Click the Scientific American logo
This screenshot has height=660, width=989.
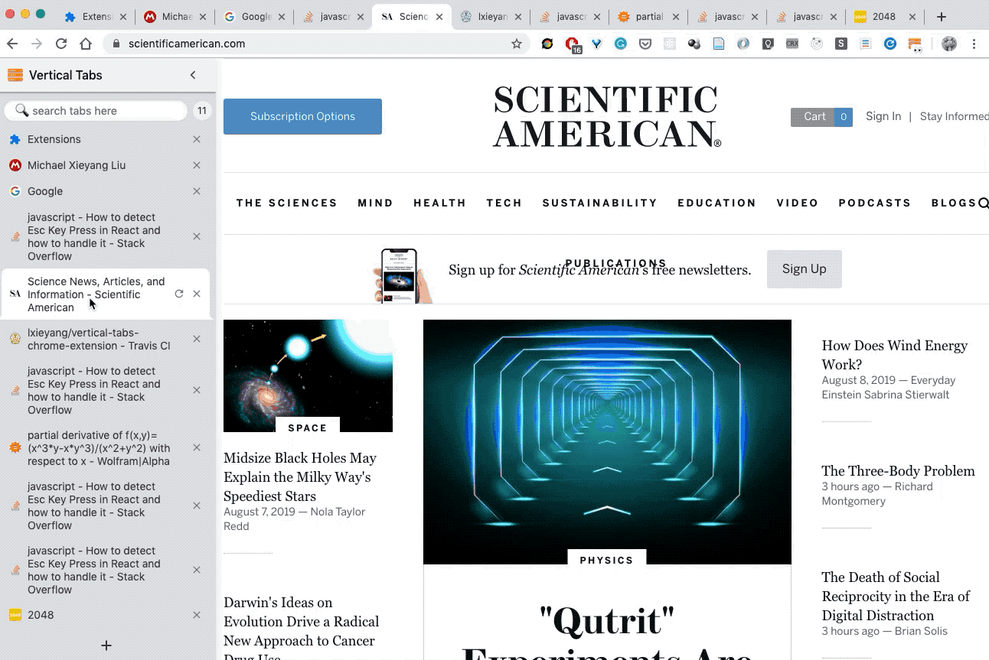(x=607, y=116)
